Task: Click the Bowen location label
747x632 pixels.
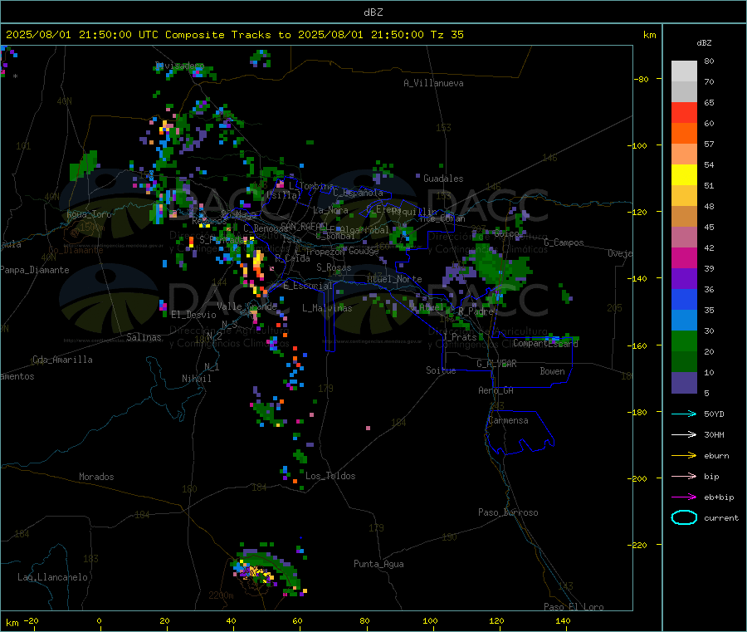Action: [x=552, y=371]
